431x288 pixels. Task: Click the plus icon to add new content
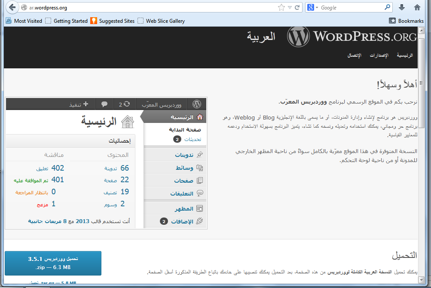click(86, 104)
